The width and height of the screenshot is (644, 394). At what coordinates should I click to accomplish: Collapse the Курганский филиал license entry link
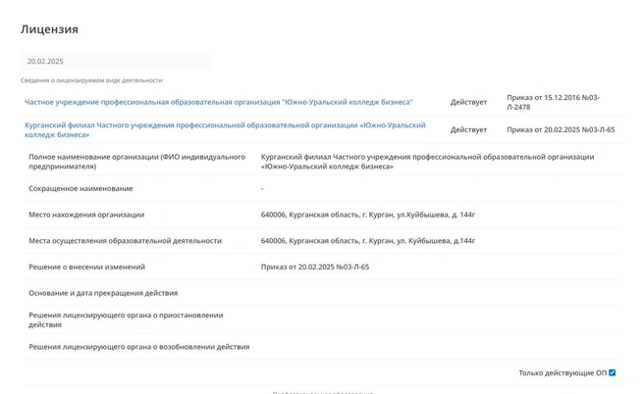(225, 129)
